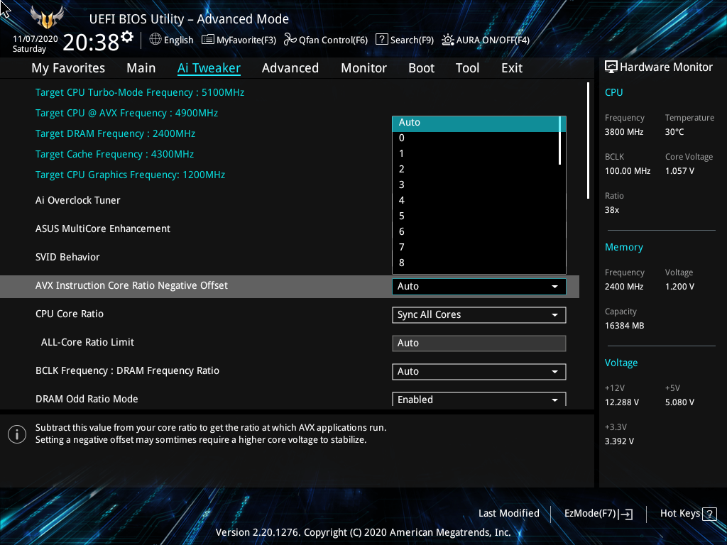Toggle AURA ON/OFF light icon
Screen dimensions: 727x545
[447, 40]
